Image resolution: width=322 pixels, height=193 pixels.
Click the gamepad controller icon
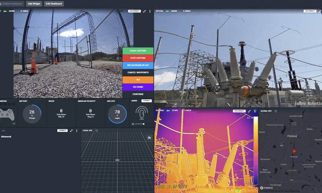(7, 114)
